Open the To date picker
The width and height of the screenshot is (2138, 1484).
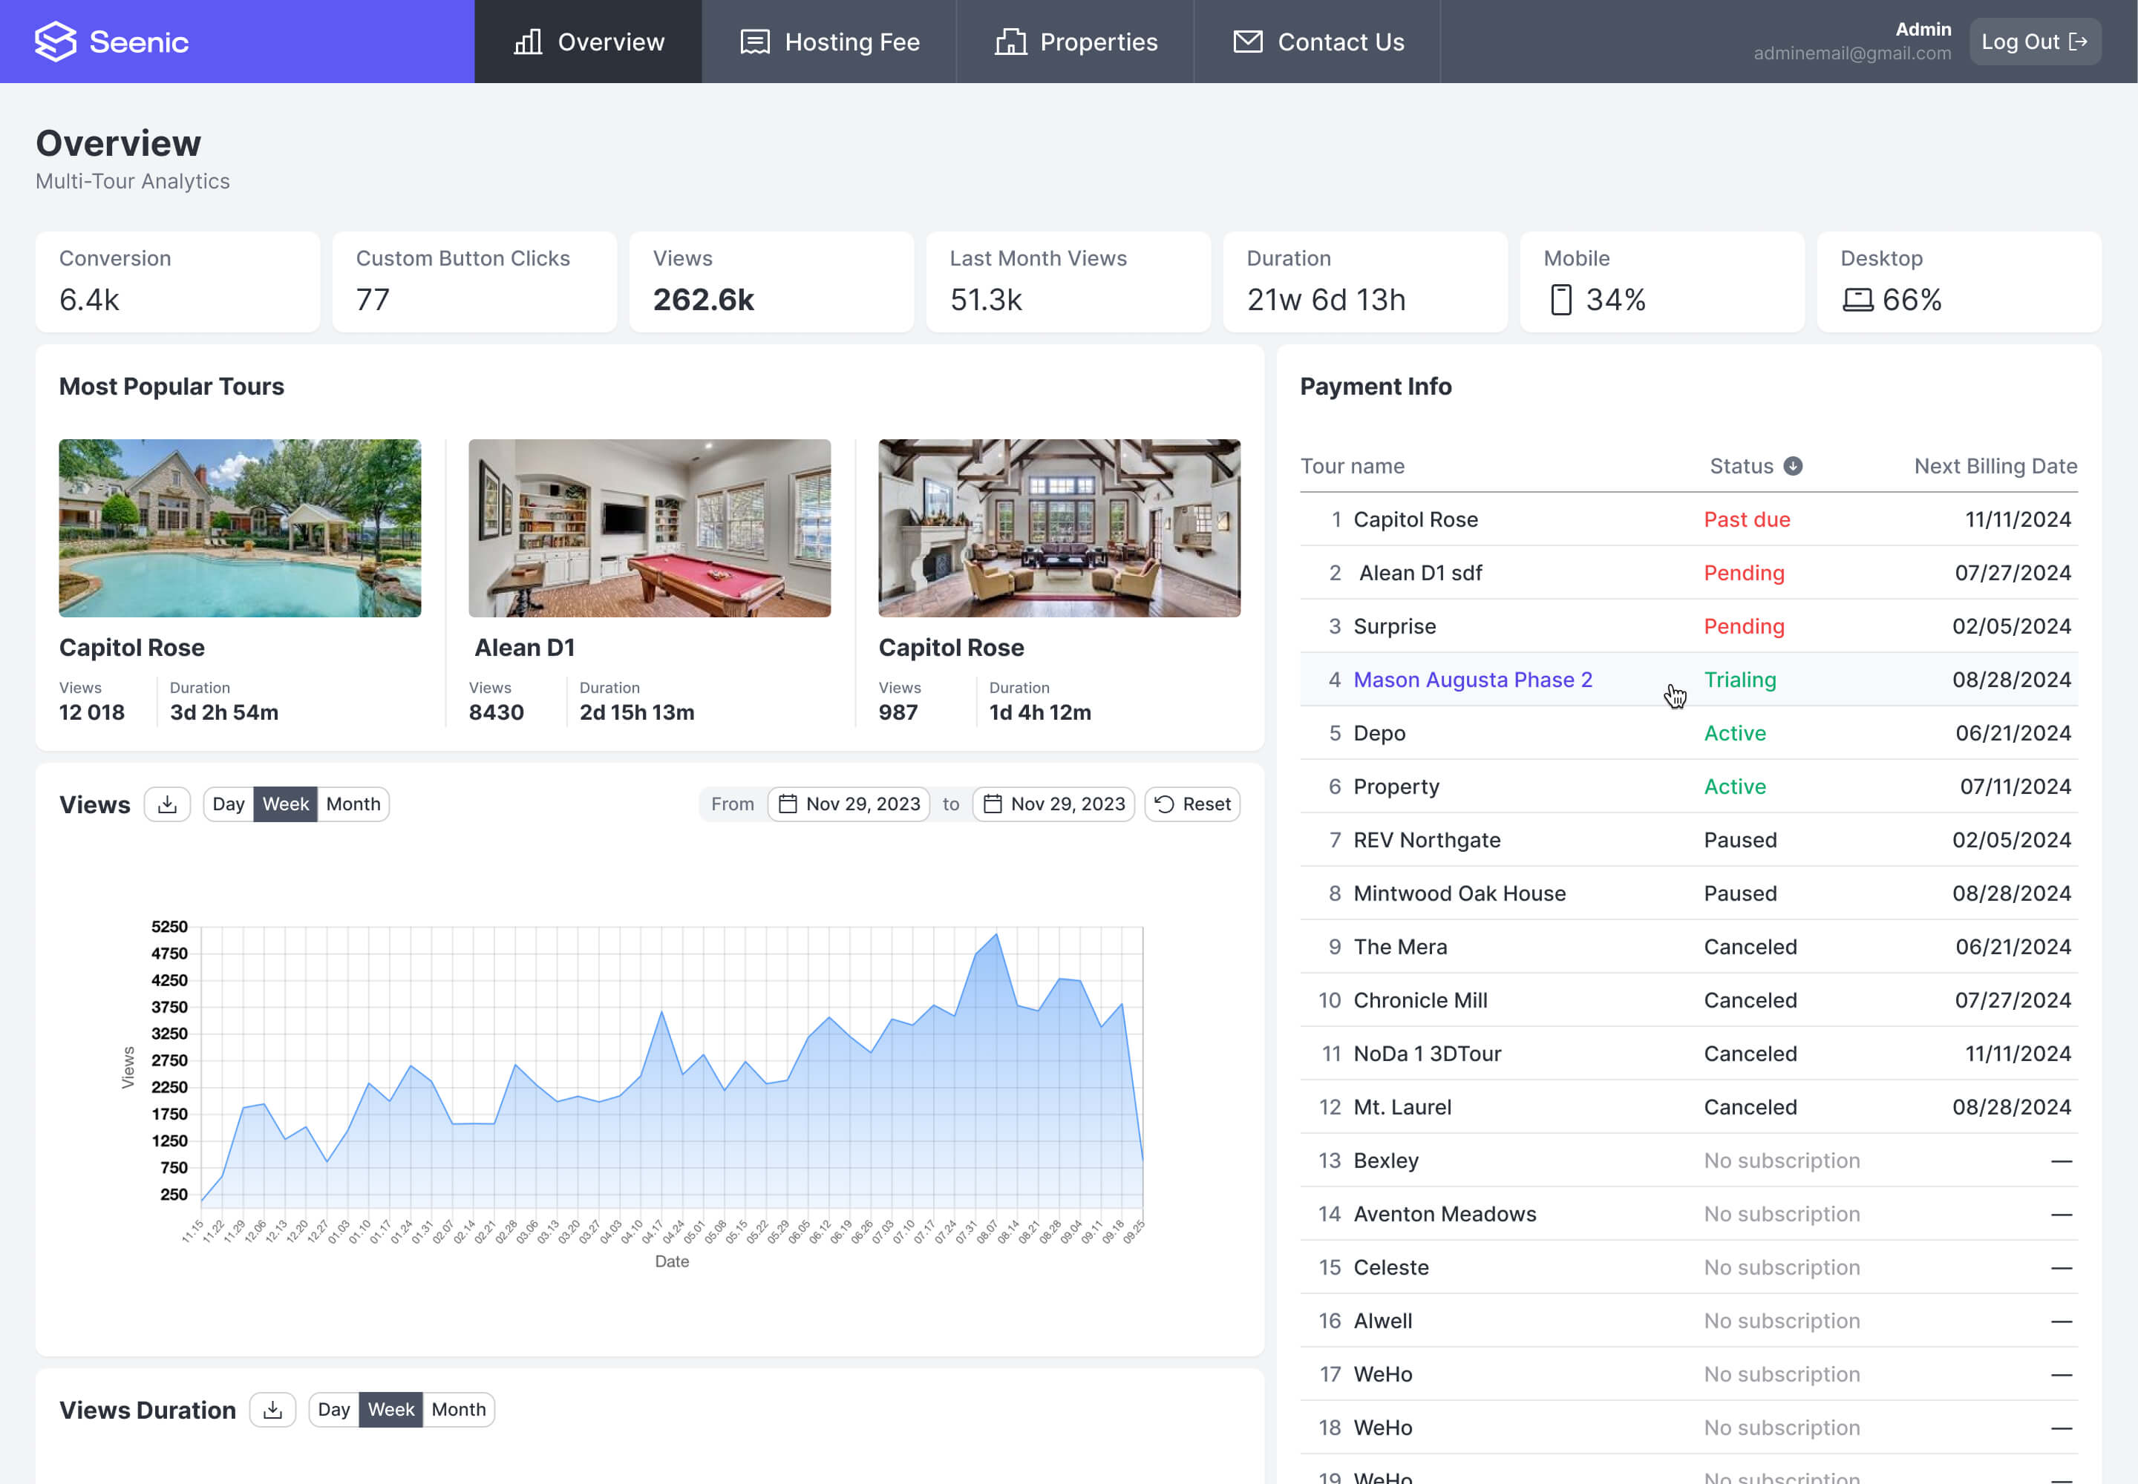1053,804
